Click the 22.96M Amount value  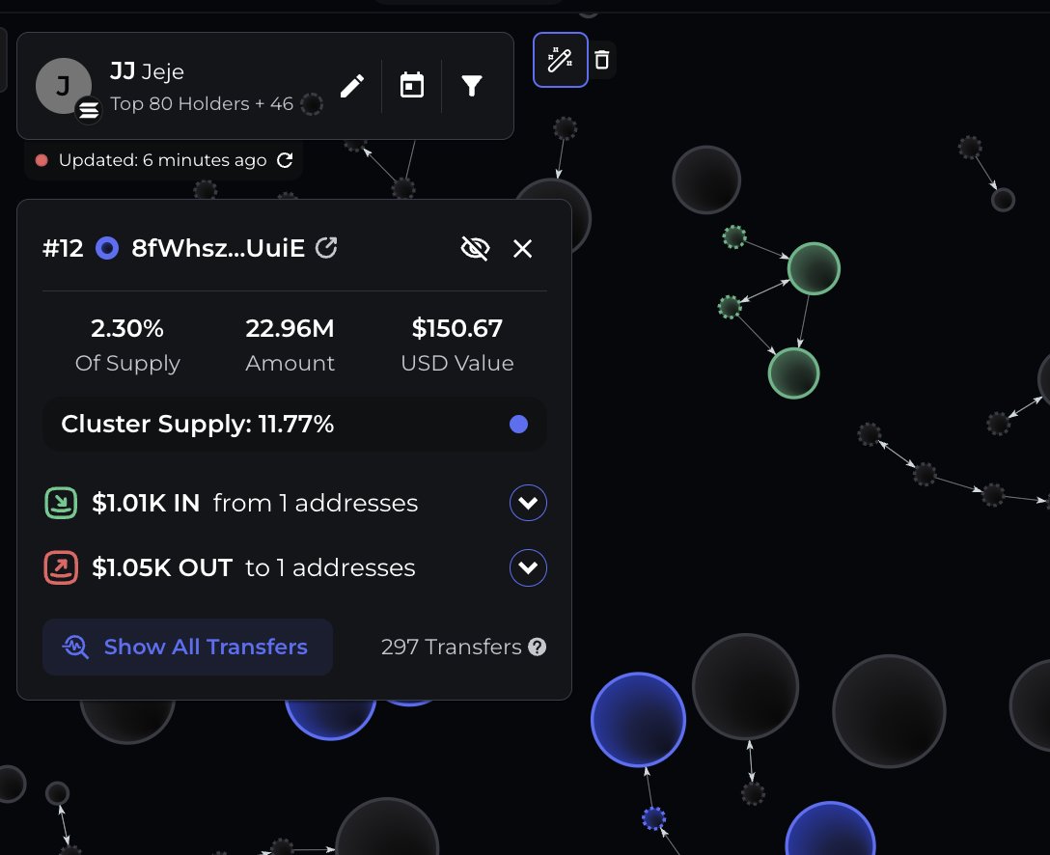coord(290,328)
